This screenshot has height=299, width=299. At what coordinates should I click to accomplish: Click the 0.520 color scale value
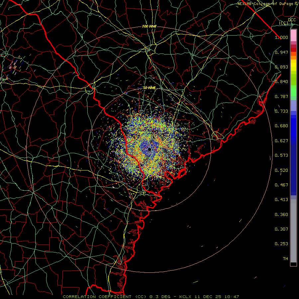click(281, 170)
